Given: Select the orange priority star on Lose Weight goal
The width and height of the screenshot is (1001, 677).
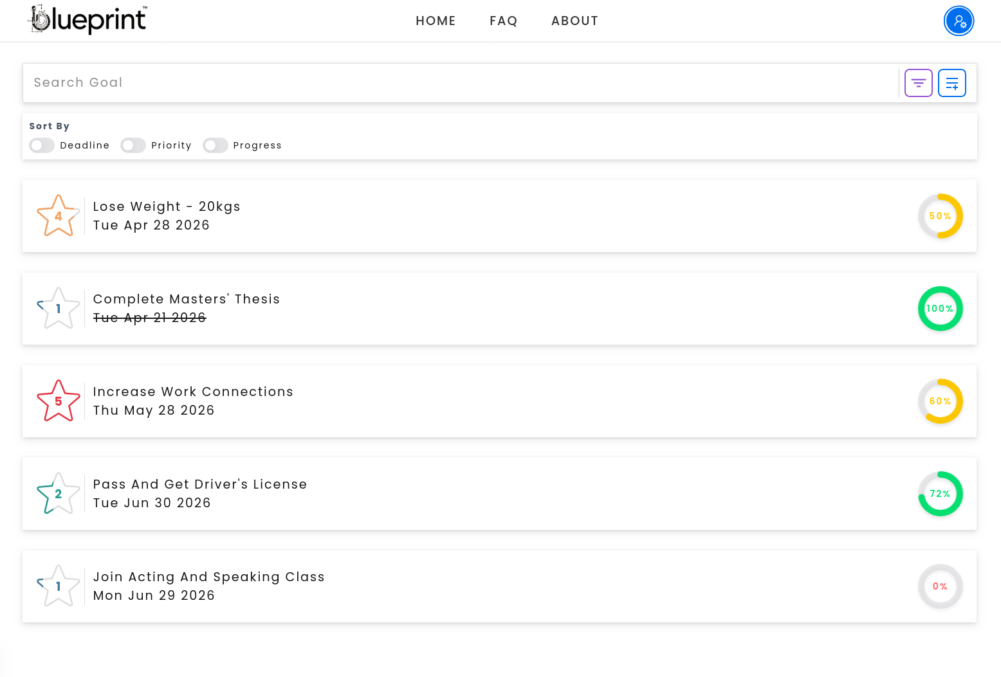Looking at the screenshot, I should click(x=58, y=216).
